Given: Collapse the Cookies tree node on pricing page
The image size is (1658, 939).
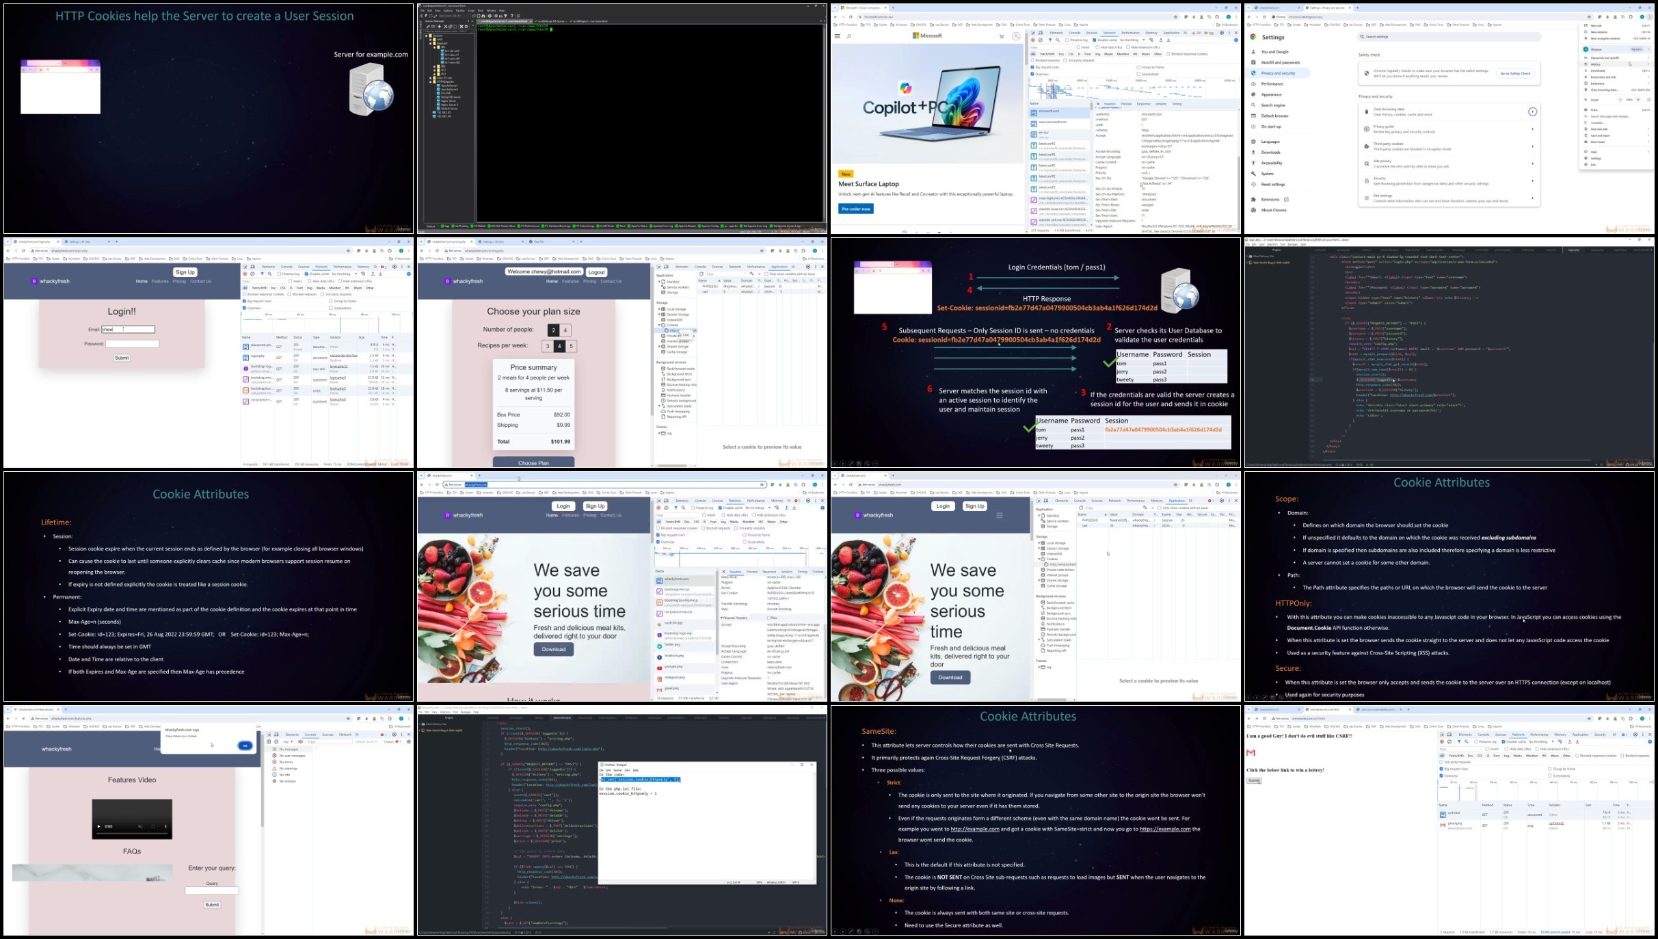Looking at the screenshot, I should (x=660, y=325).
